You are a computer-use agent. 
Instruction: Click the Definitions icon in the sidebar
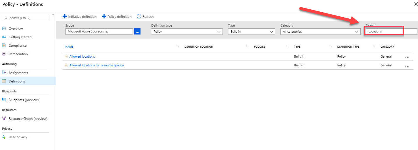click(x=4, y=81)
